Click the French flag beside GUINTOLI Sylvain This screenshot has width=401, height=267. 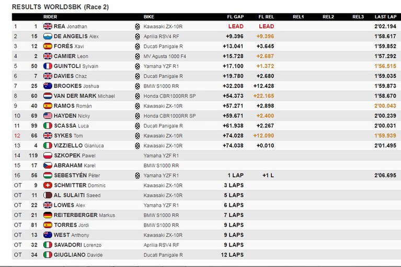tap(48, 66)
